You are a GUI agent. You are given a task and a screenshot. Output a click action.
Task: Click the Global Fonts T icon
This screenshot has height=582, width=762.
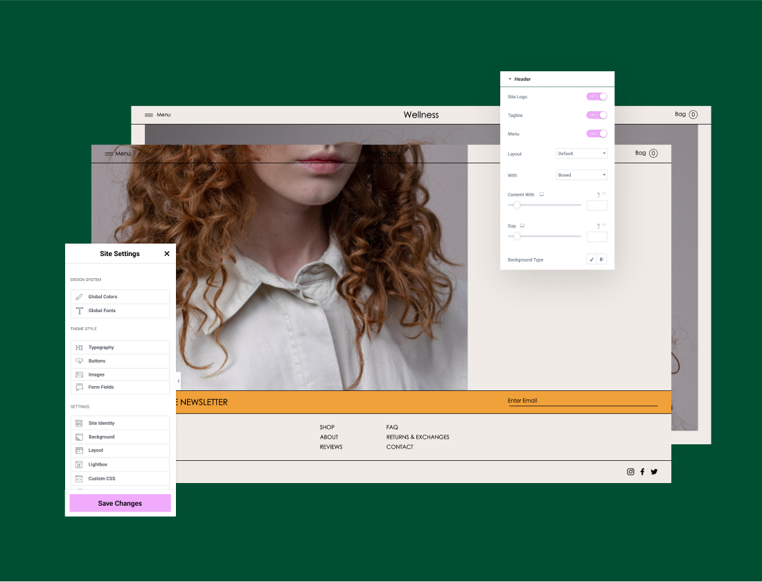[x=79, y=311]
